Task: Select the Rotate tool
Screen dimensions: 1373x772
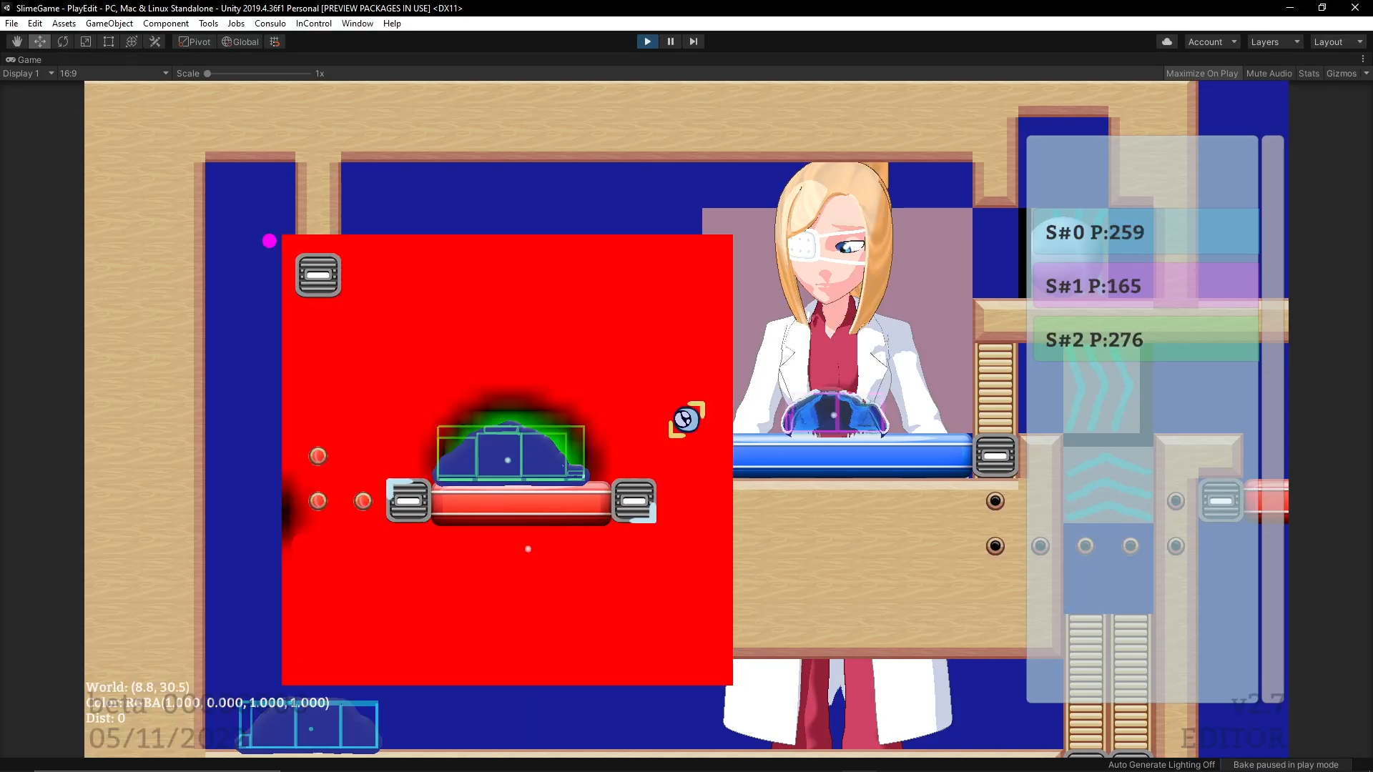Action: click(63, 41)
